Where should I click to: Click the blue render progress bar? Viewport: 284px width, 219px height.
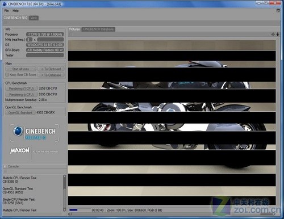(x=73, y=210)
